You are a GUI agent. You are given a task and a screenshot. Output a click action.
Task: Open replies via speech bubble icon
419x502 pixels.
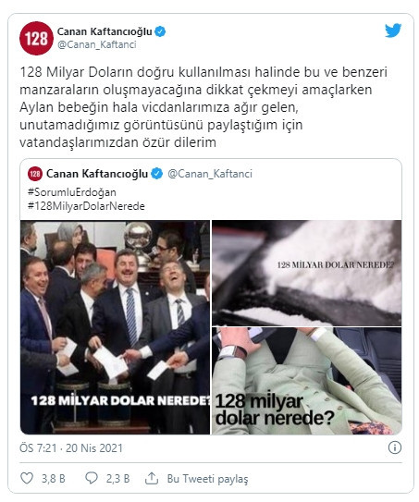pos(92,478)
